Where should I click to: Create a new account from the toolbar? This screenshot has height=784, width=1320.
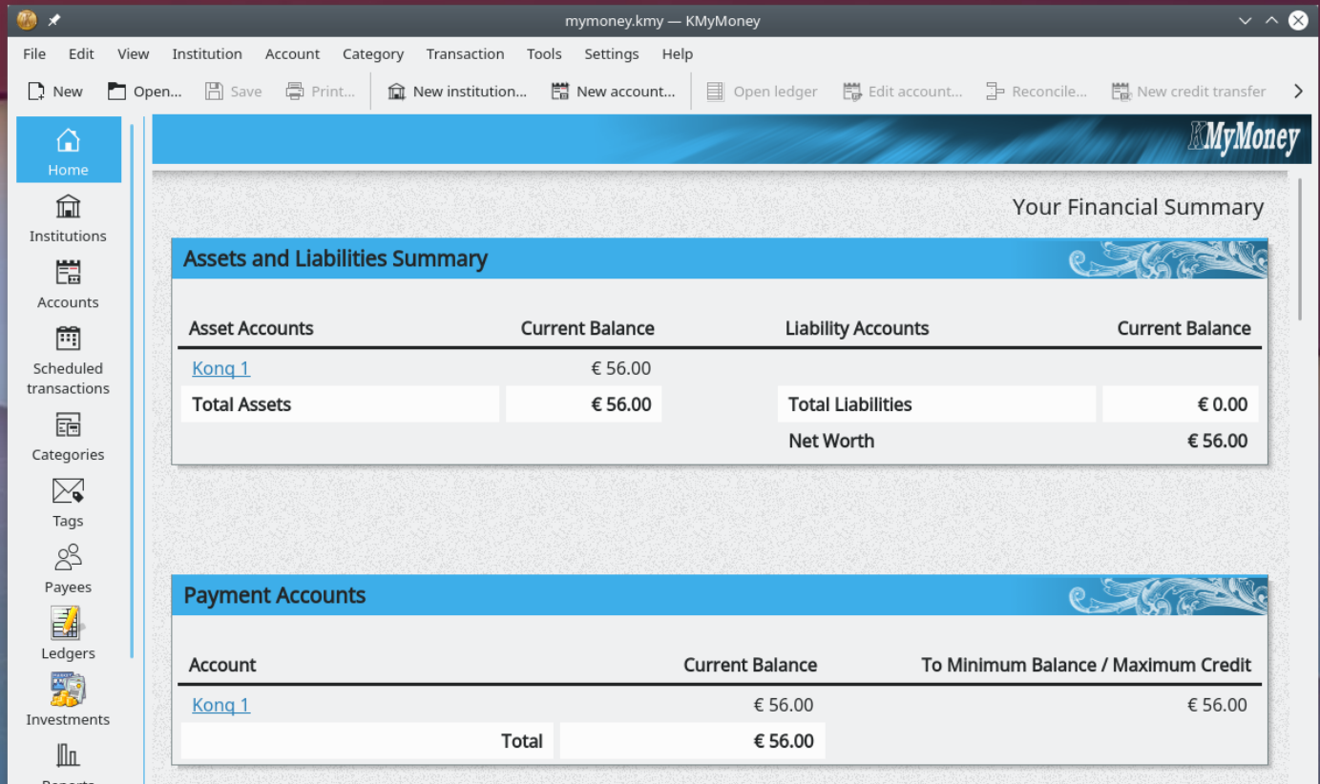pos(614,91)
